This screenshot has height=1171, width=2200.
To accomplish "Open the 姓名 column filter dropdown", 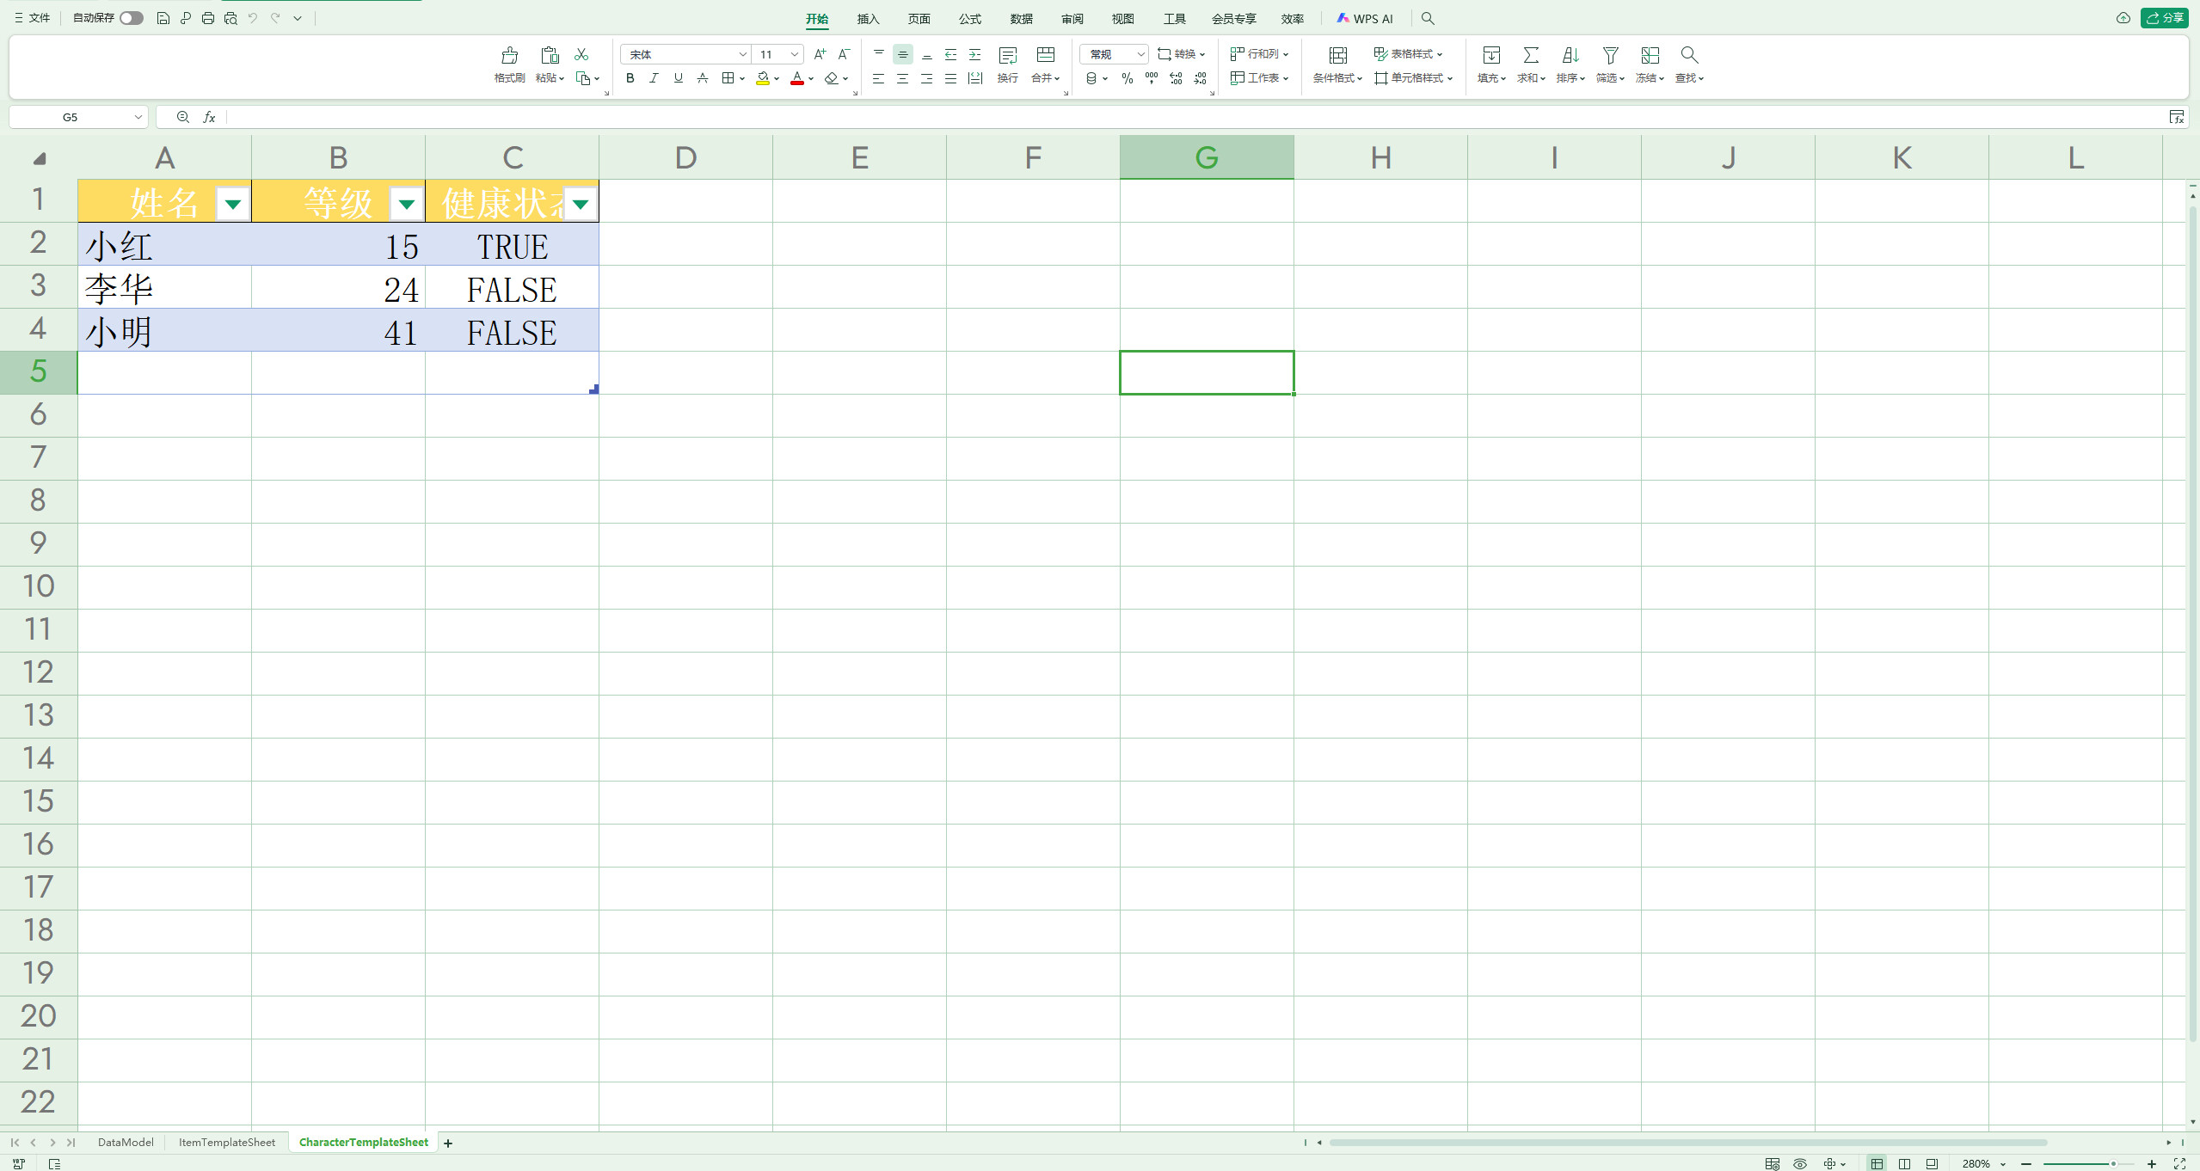I will pyautogui.click(x=232, y=204).
